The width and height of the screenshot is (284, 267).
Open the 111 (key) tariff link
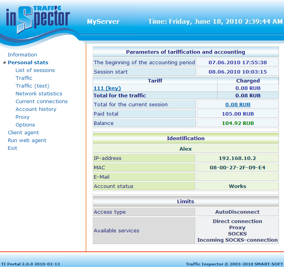(x=107, y=88)
